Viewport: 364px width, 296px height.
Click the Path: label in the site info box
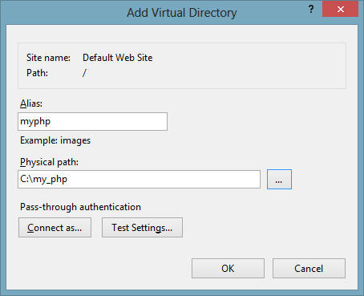tap(37, 73)
